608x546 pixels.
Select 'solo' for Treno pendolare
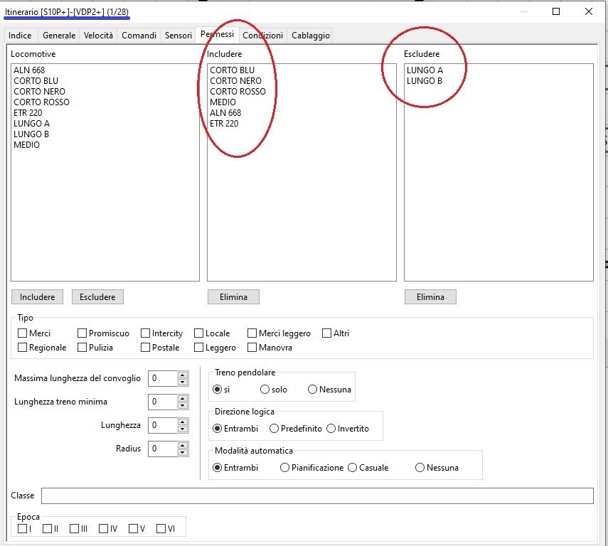(265, 390)
